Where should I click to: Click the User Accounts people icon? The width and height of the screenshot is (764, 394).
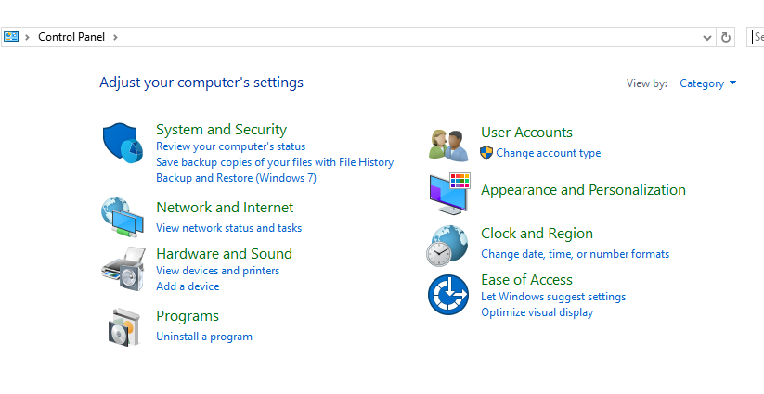[x=448, y=144]
